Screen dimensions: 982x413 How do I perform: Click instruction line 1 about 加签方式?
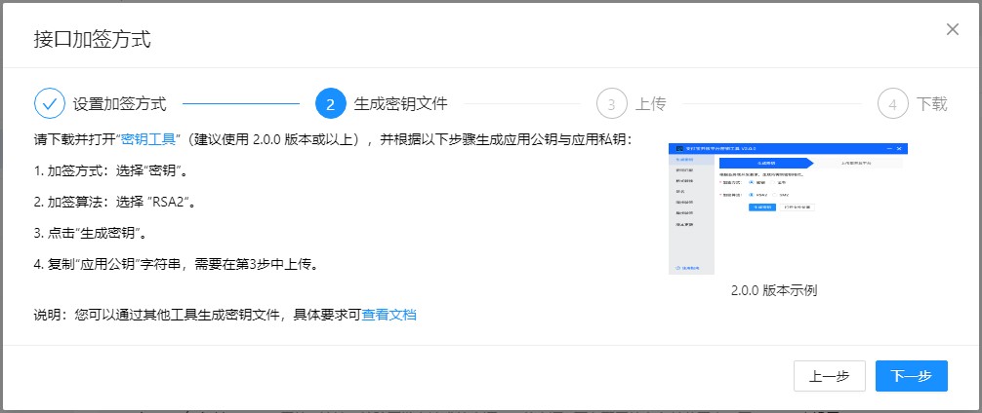109,170
